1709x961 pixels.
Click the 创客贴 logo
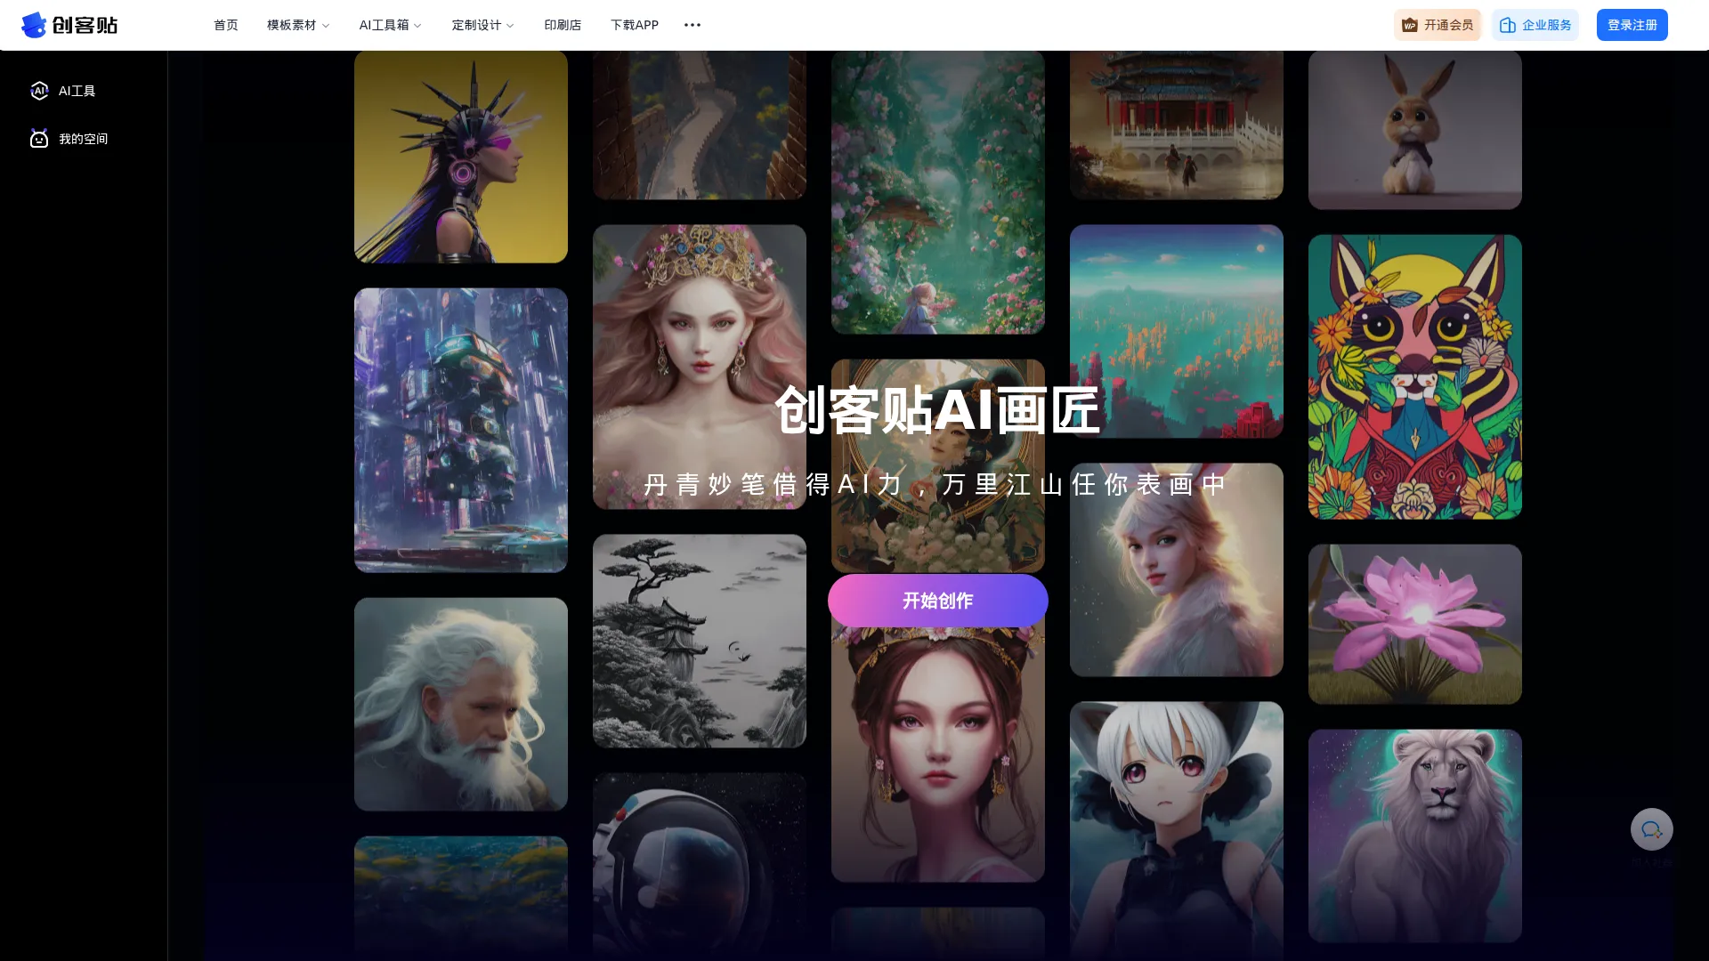69,25
